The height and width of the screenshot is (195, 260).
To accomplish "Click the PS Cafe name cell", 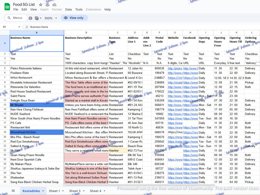I will tap(37, 123).
